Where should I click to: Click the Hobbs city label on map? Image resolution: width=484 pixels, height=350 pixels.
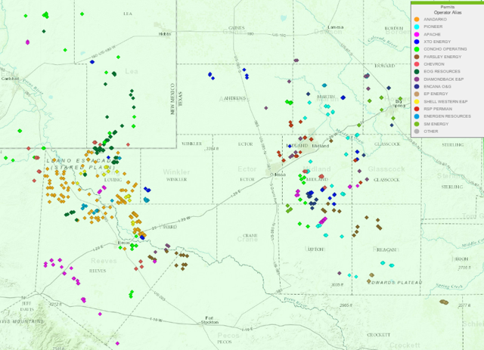165,34
